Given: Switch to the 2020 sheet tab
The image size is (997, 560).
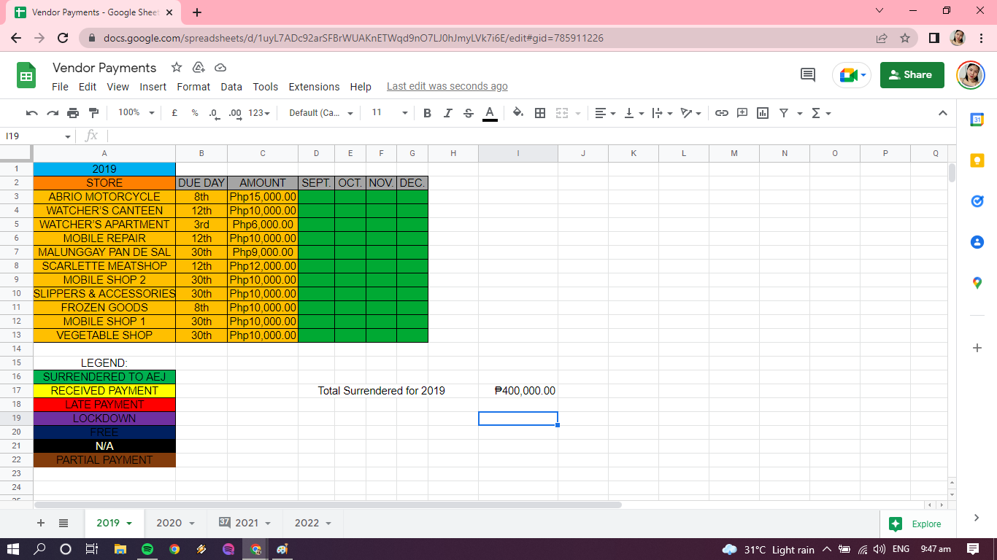Looking at the screenshot, I should click(x=176, y=524).
